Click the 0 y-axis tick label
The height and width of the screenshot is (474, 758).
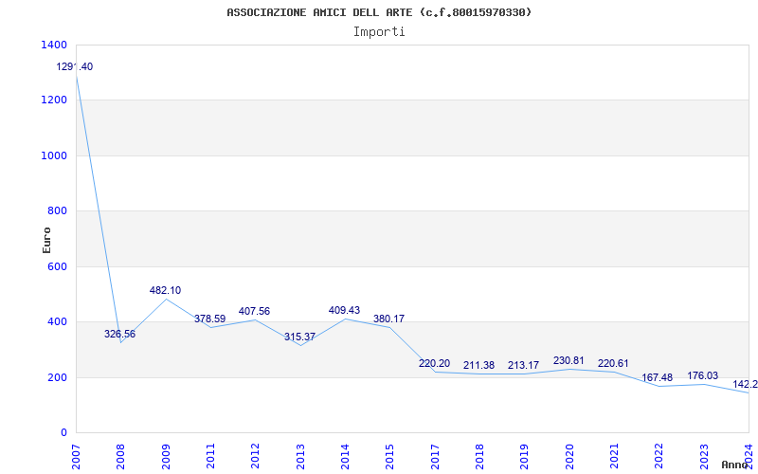tap(63, 433)
